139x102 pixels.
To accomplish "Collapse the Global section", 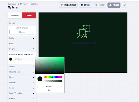I will [x=22, y=23].
